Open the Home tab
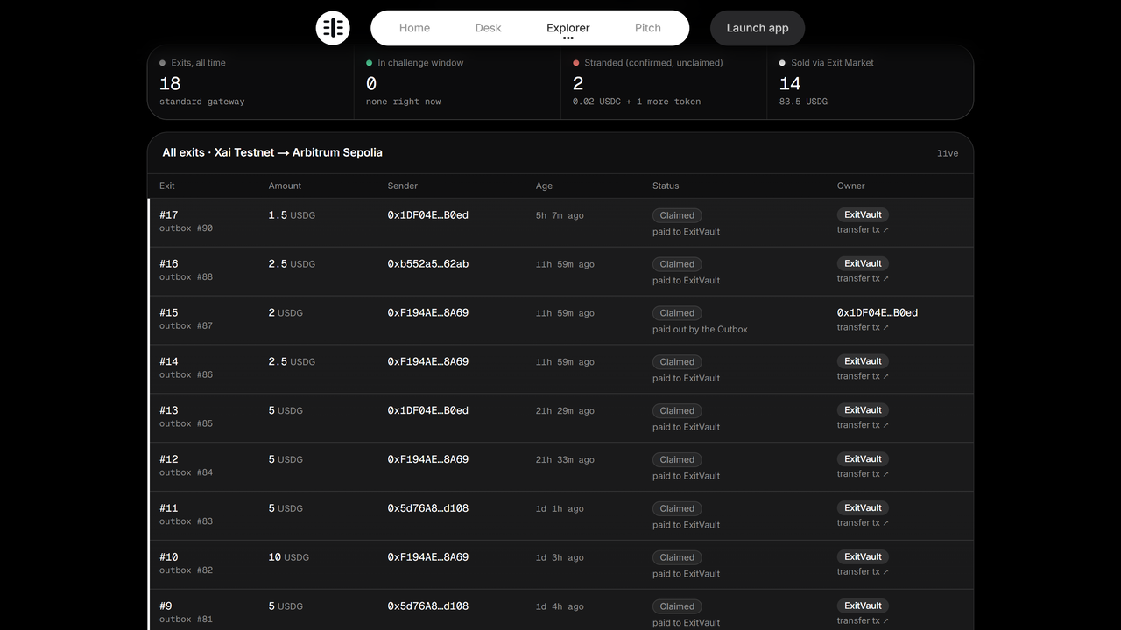 [414, 28]
